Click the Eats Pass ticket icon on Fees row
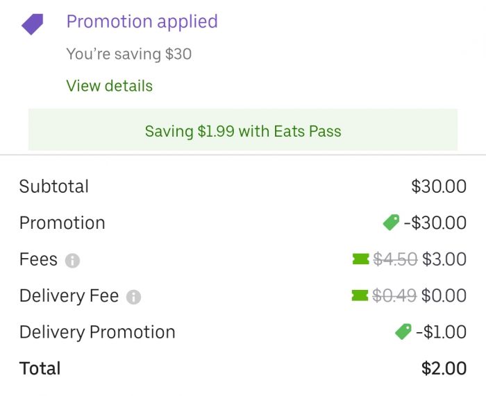Viewport: 486px width, 396px height. (360, 259)
